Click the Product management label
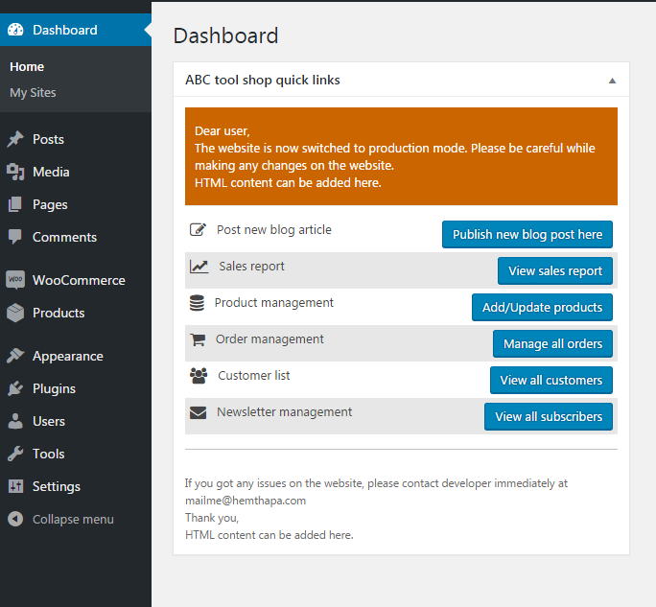The height and width of the screenshot is (607, 656). point(274,302)
